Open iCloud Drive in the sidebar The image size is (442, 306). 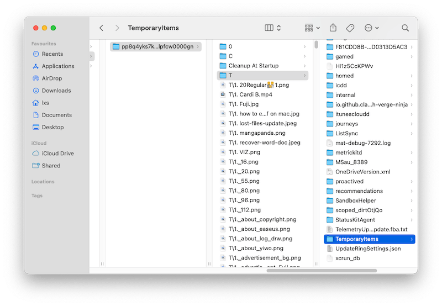click(53, 154)
